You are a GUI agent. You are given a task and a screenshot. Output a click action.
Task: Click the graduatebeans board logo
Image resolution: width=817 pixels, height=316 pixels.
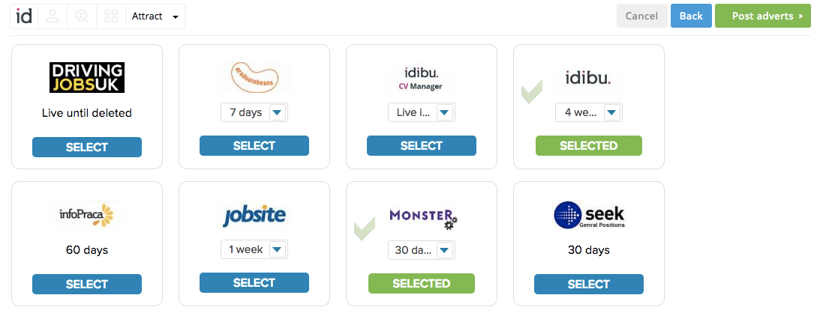(254, 77)
